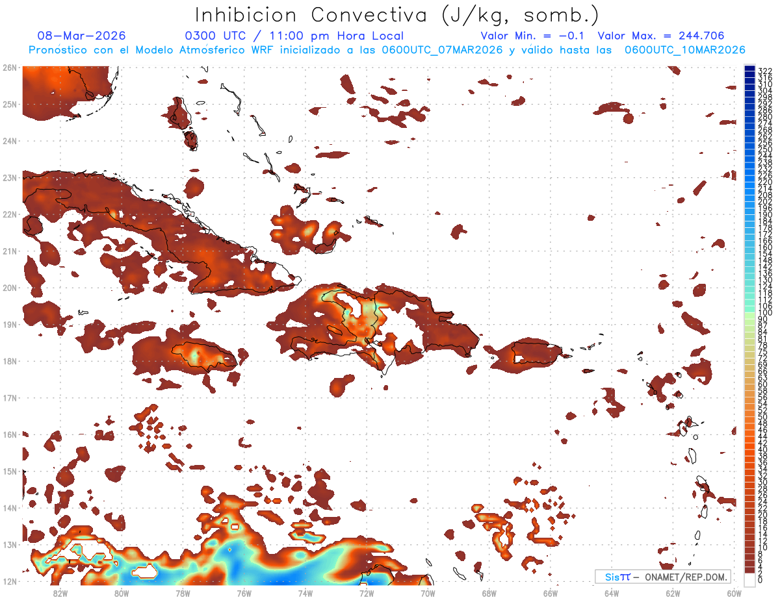Click the '20N' latitude label
This screenshot has height=602, width=780.
9,288
